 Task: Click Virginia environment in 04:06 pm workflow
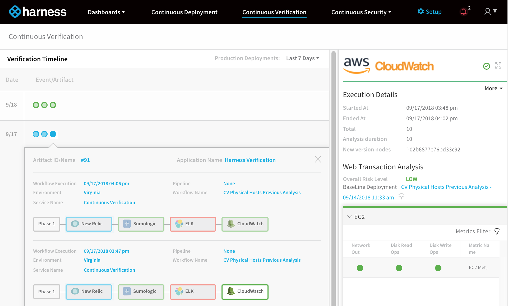[x=92, y=193]
